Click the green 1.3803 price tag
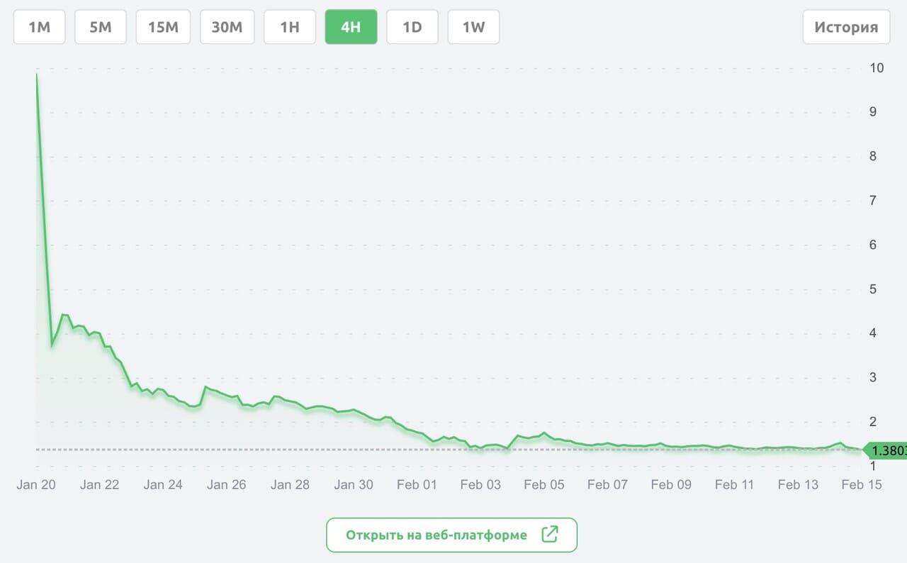 pyautogui.click(x=886, y=450)
